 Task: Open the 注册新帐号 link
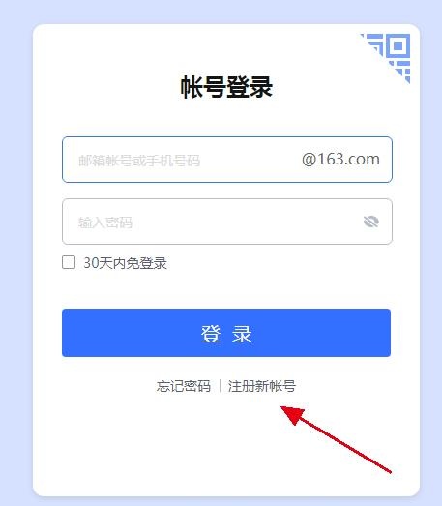coord(262,386)
